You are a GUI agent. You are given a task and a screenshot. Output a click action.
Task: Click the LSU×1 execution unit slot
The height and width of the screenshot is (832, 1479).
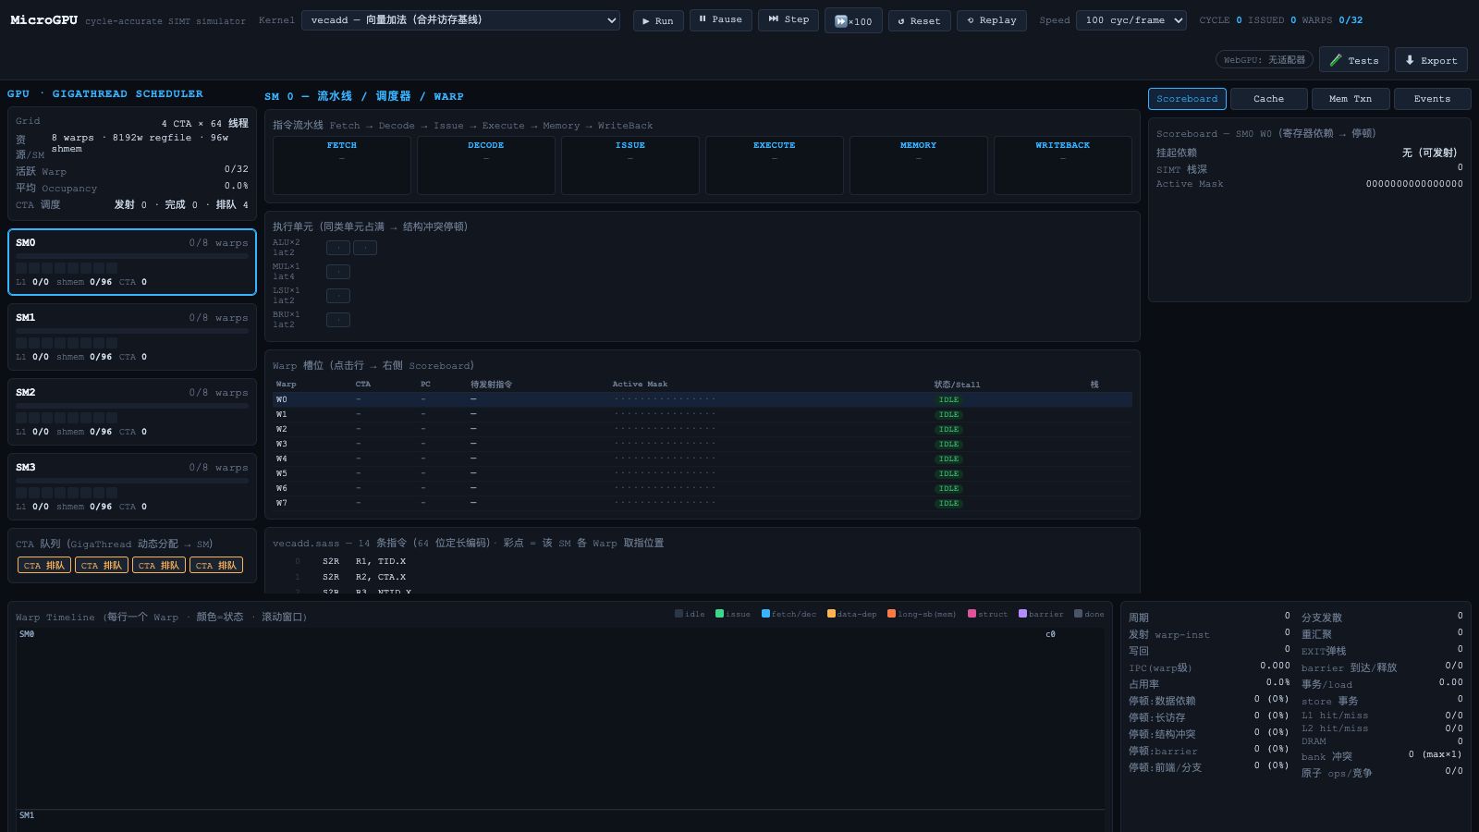[338, 296]
